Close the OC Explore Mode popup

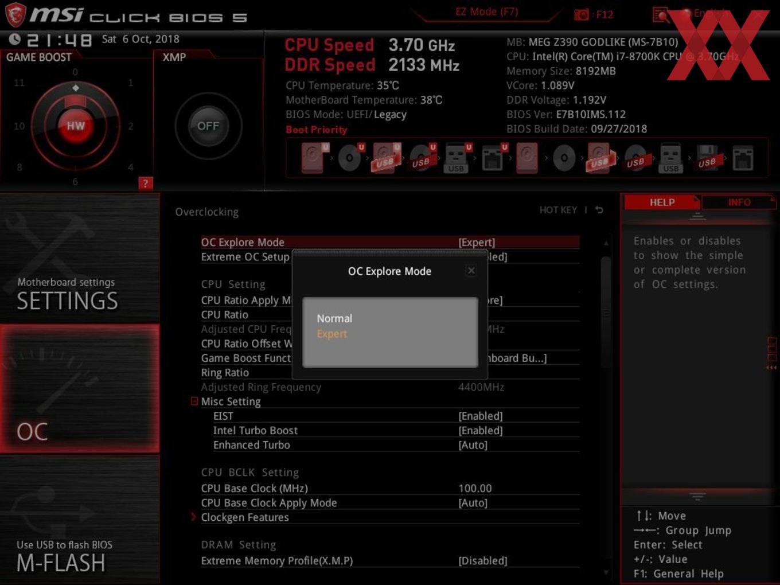point(471,270)
